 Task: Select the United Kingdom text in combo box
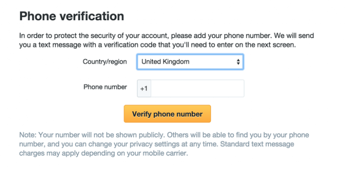(x=165, y=61)
